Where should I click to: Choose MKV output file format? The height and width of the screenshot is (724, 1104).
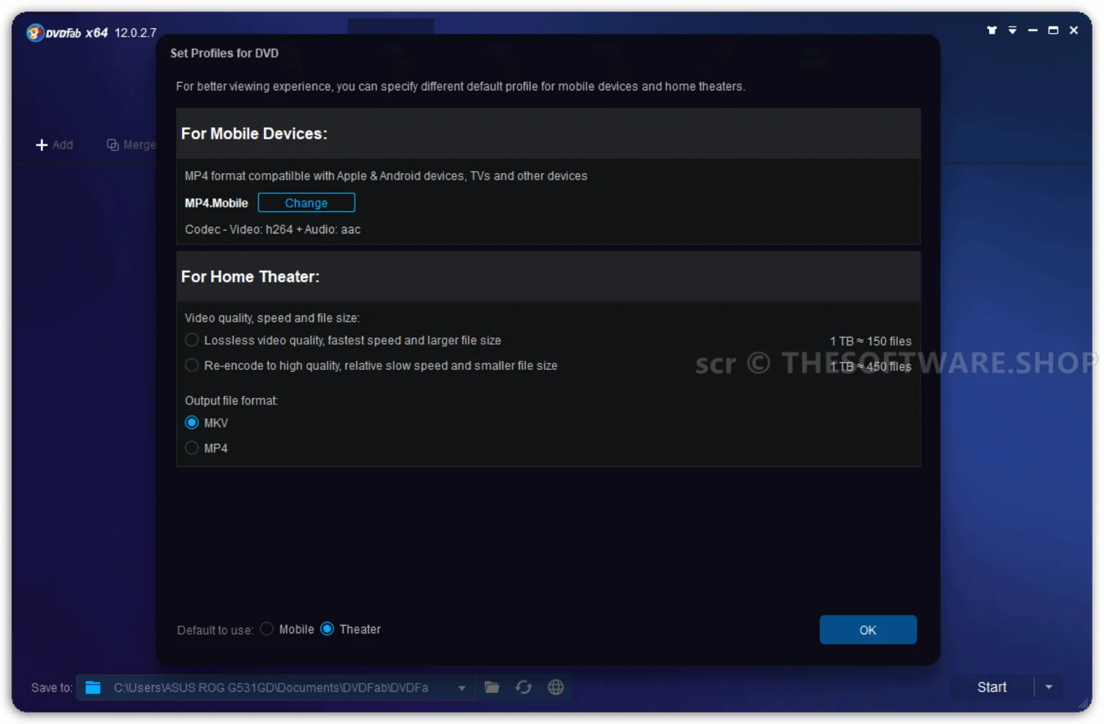pyautogui.click(x=192, y=422)
